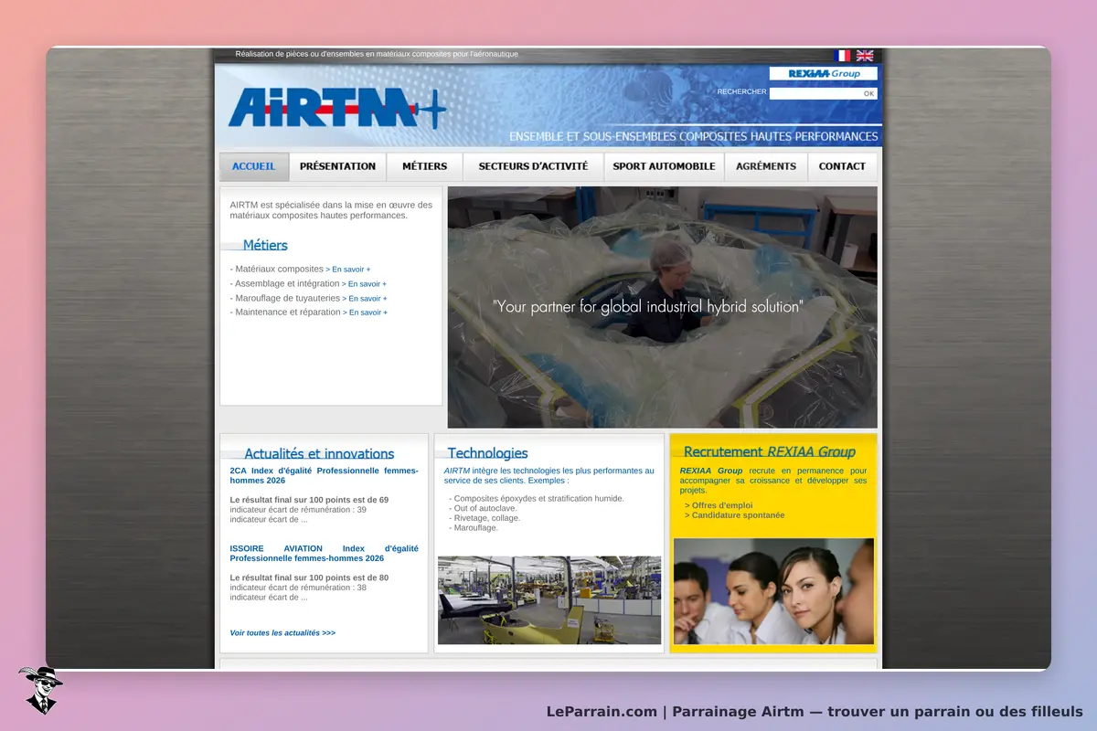Click the Métiers section heading
This screenshot has height=731, width=1097.
pos(265,245)
